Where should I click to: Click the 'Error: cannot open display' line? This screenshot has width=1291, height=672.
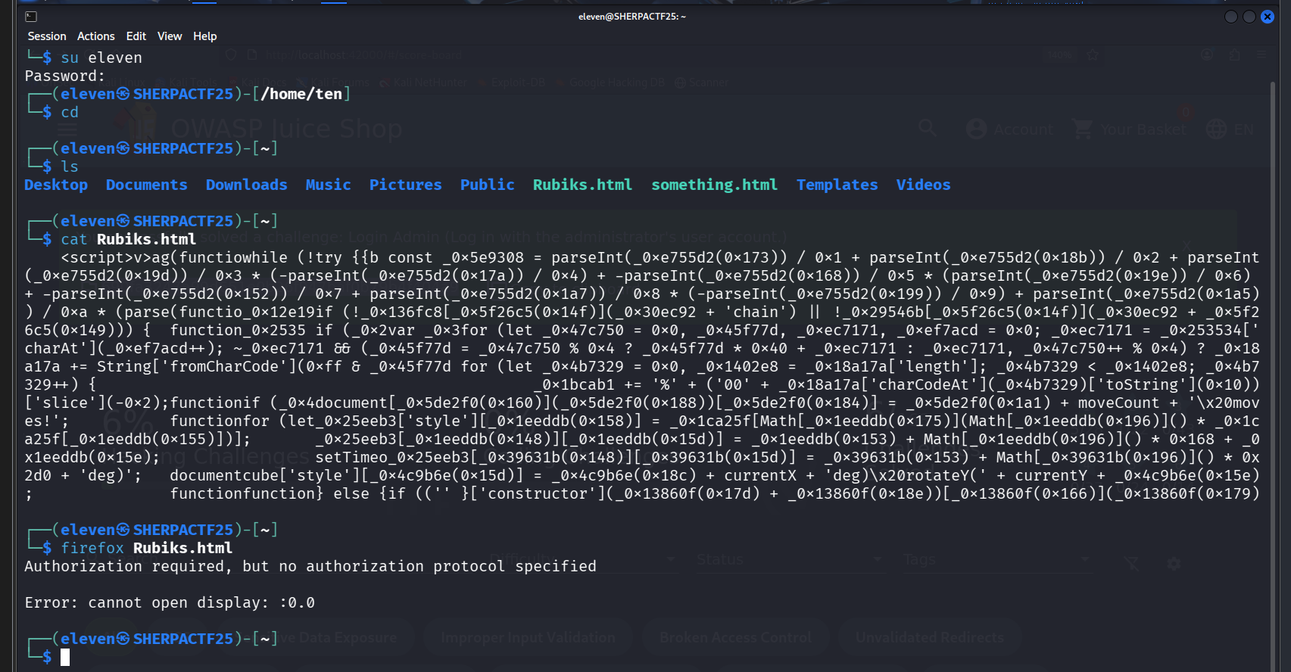point(170,602)
